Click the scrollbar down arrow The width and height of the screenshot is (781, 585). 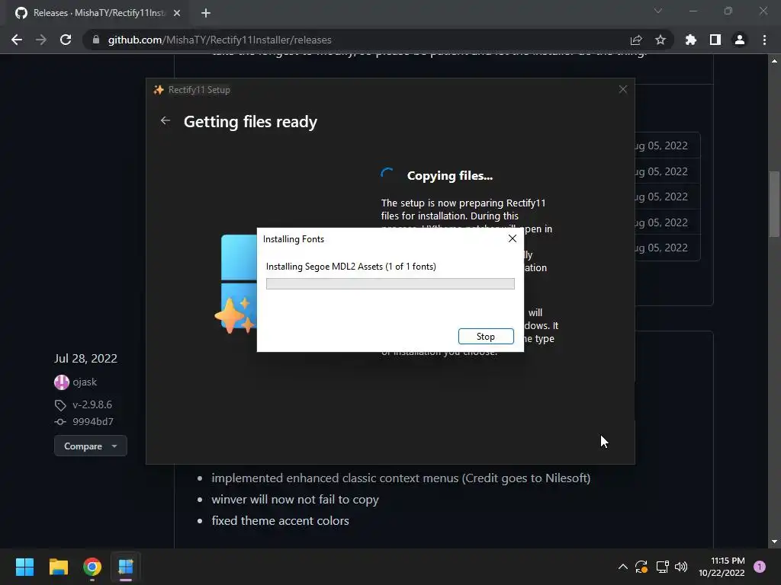pos(774,542)
